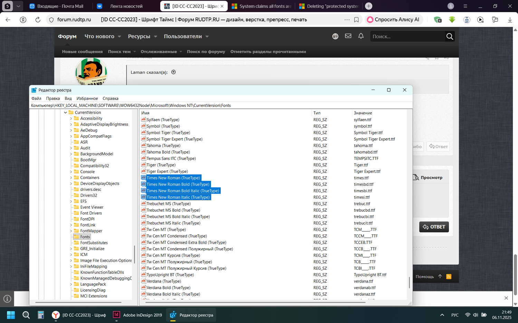Open the orange RSS feed icon
Image resolution: width=518 pixels, height=323 pixels.
tap(449, 277)
